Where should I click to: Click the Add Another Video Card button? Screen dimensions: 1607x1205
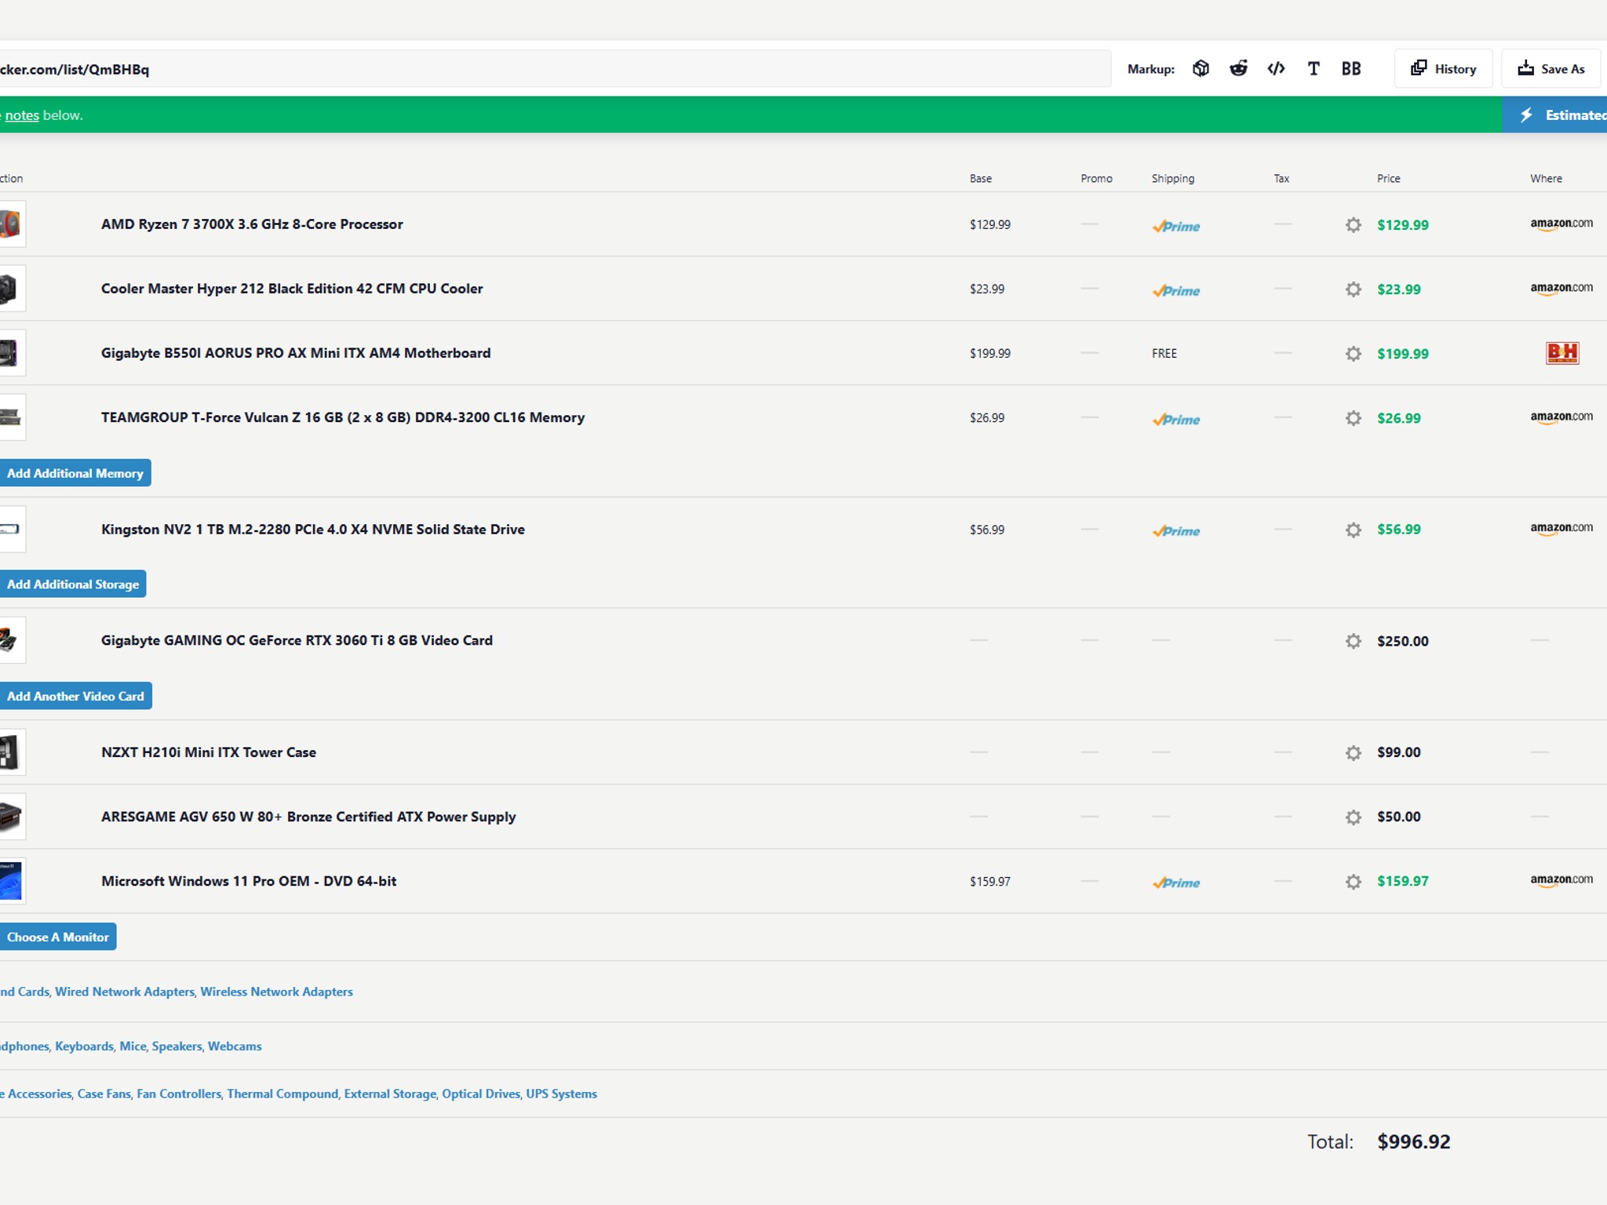tap(75, 696)
